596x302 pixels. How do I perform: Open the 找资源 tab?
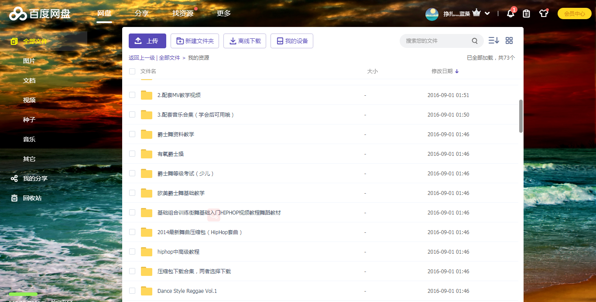pos(183,13)
